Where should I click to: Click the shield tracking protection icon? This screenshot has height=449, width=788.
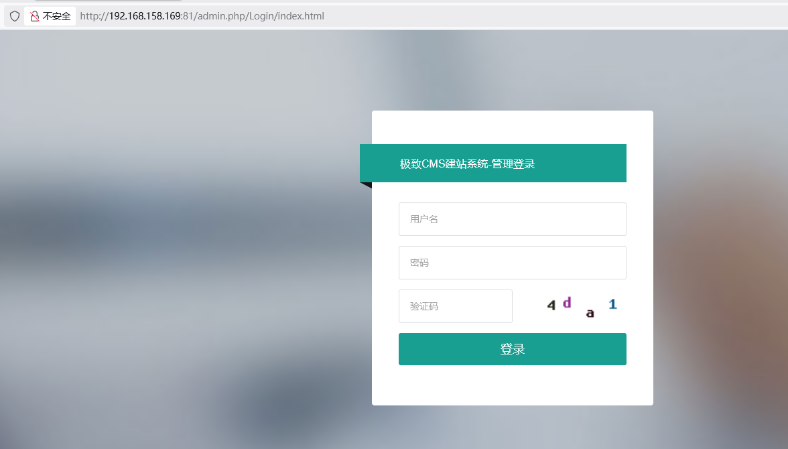(15, 16)
